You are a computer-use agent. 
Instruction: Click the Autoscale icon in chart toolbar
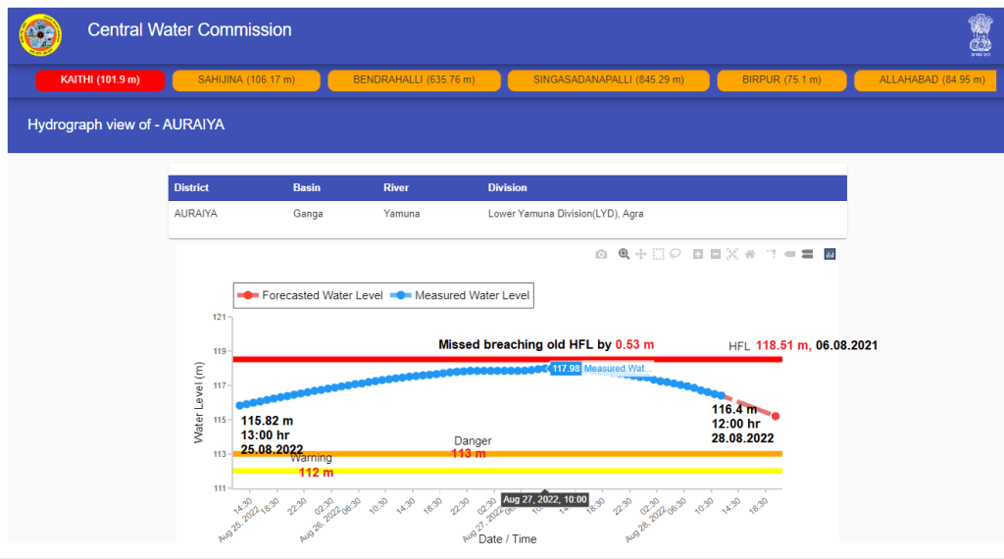point(732,254)
